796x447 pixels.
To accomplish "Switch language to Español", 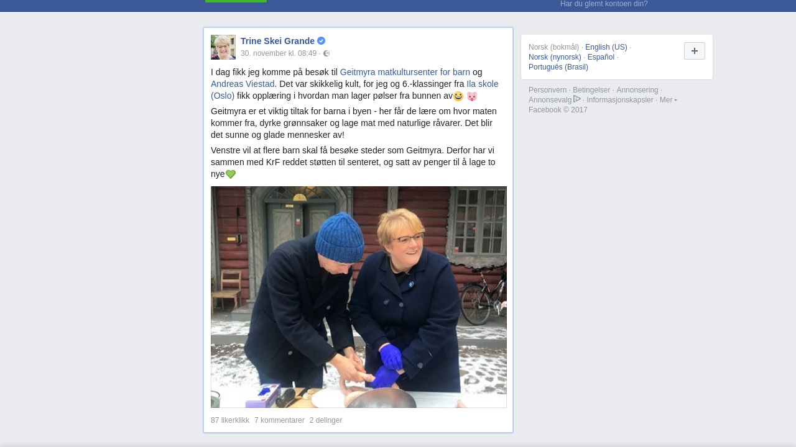I will [x=601, y=57].
